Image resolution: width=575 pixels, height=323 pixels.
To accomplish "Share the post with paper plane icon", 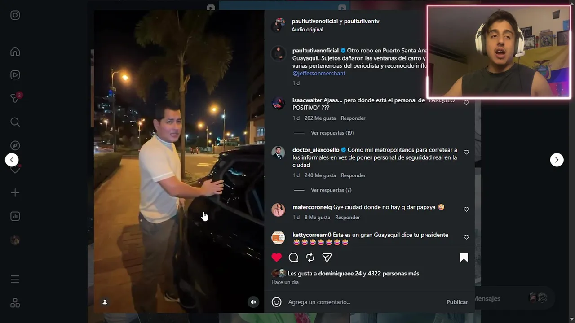I will [x=327, y=258].
